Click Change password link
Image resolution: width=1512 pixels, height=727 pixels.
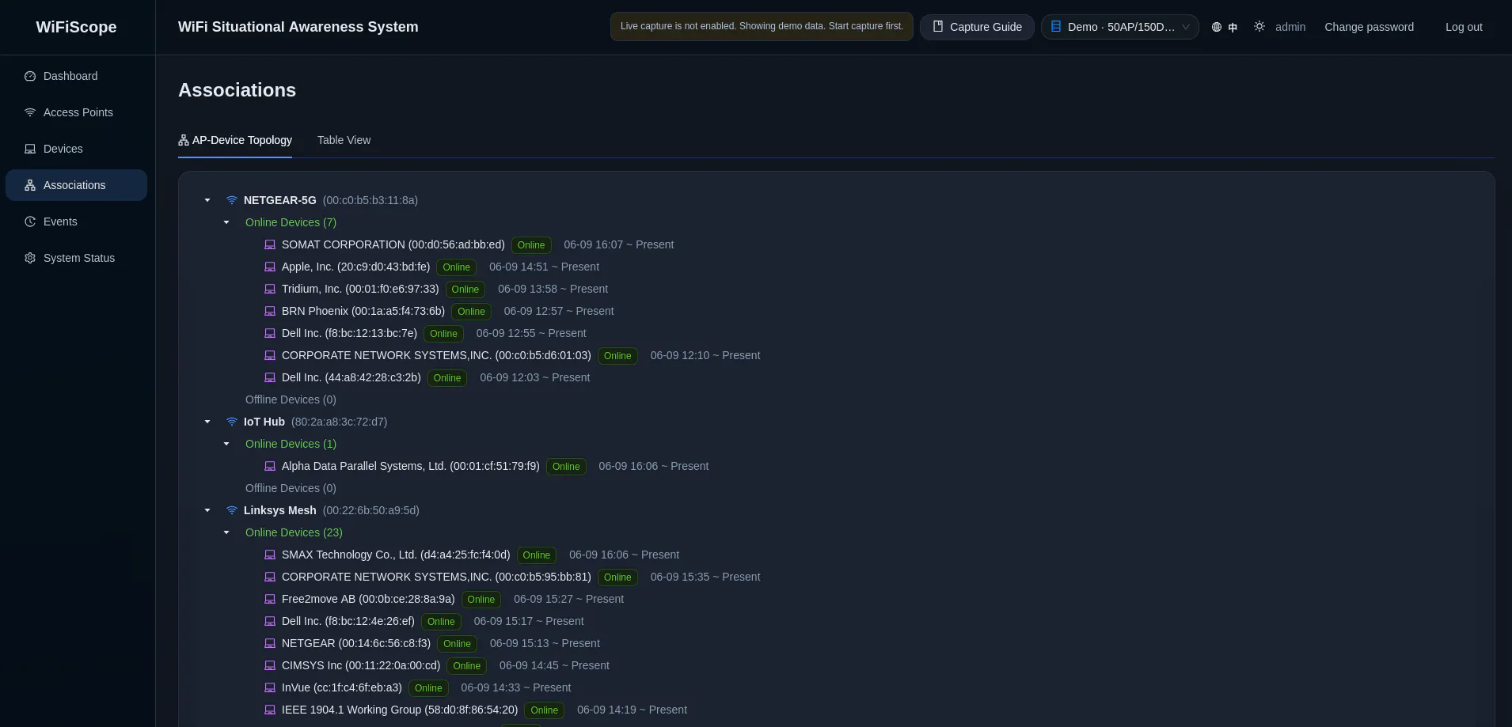[1369, 27]
